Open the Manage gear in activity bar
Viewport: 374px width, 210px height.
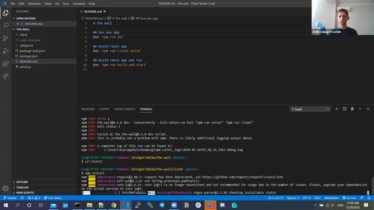click(x=5, y=188)
